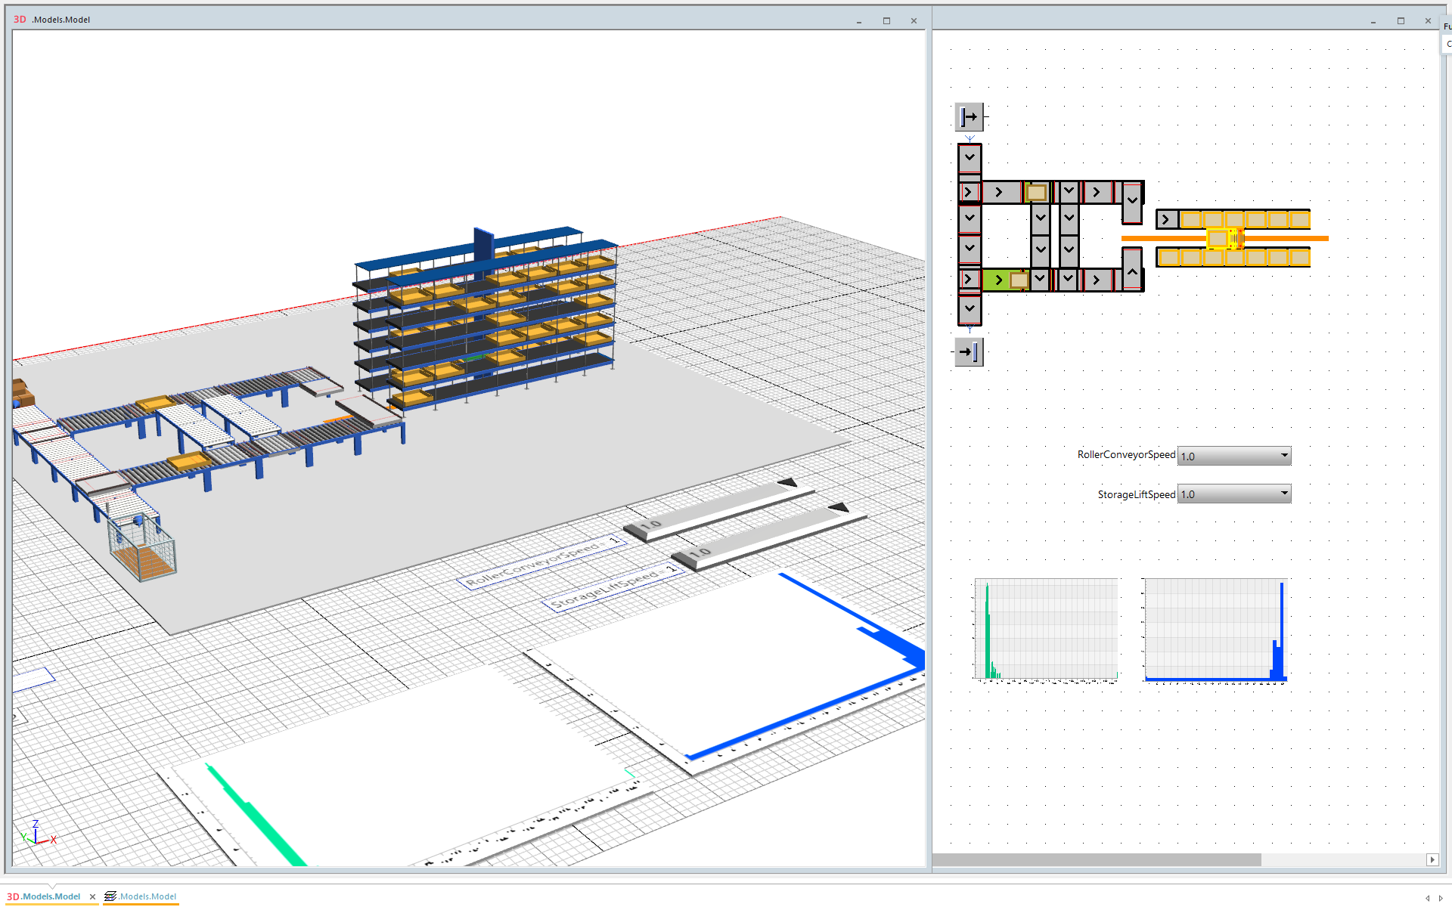Click the horizontal scrollbar of the frame window
This screenshot has width=1452, height=907.
[1097, 859]
